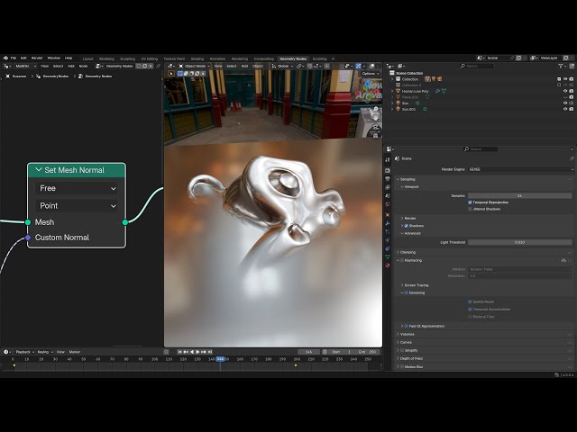The height and width of the screenshot is (432, 577).
Task: Click the current frame marker in the timeline
Action: 220,359
